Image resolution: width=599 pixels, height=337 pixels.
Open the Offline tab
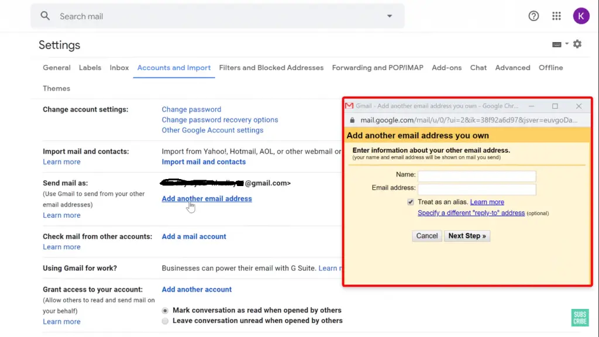[550, 68]
